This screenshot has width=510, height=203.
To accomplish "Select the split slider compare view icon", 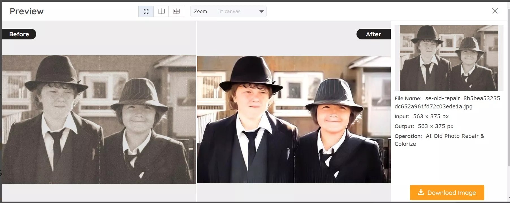I will [176, 11].
